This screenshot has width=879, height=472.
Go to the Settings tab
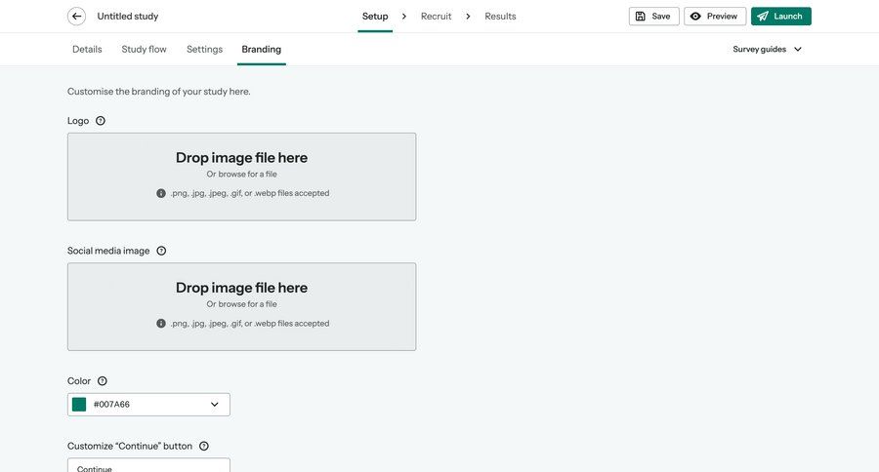204,49
